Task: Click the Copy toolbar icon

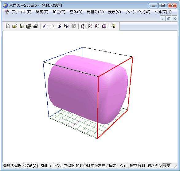Action: [67, 26]
